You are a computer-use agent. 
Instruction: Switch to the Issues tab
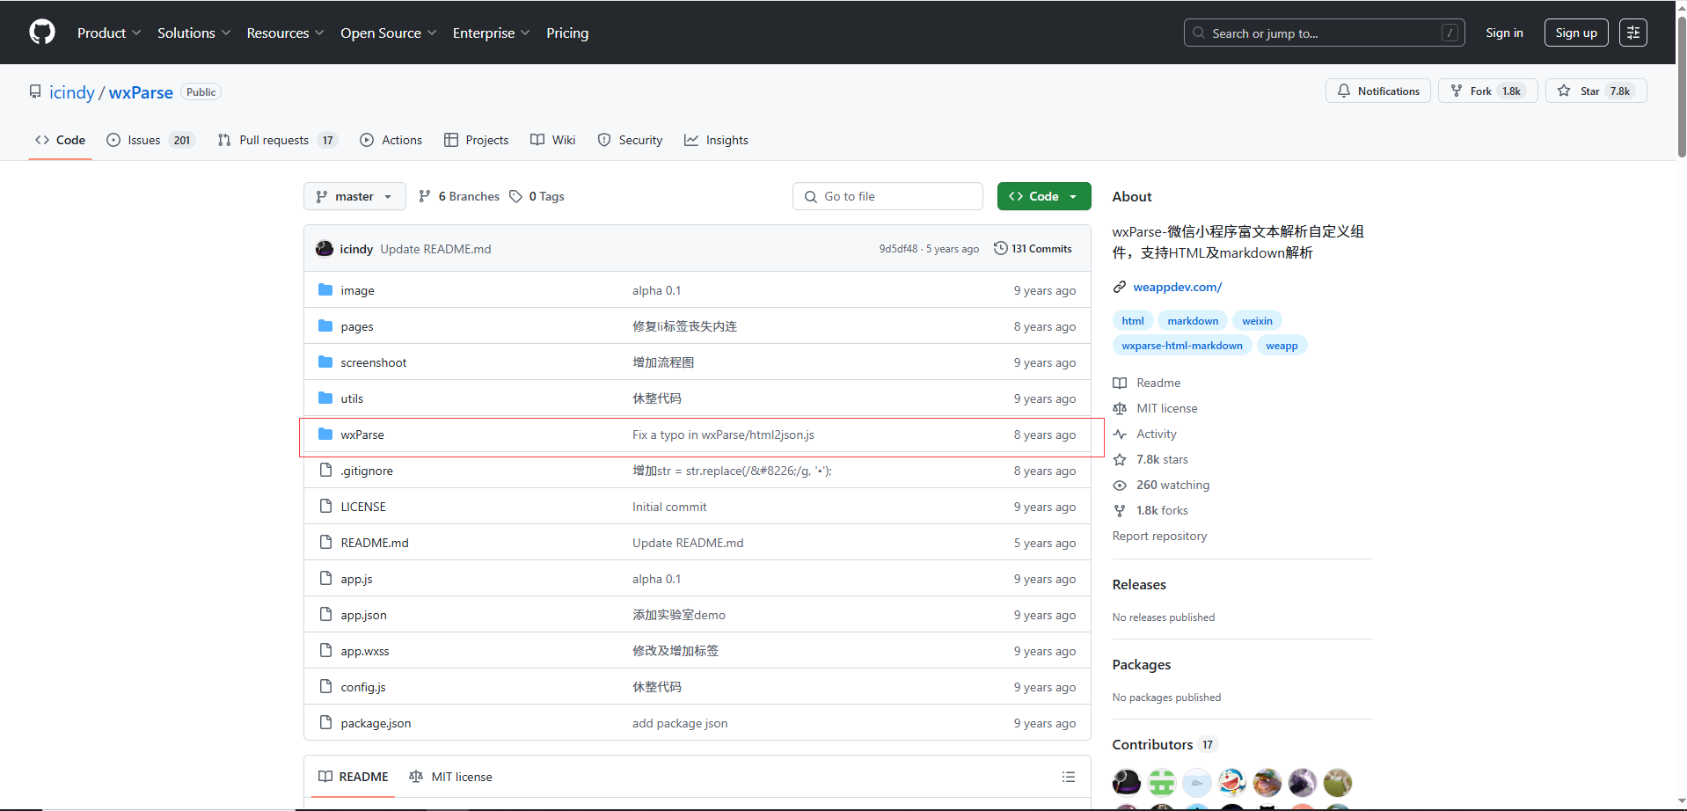click(150, 140)
